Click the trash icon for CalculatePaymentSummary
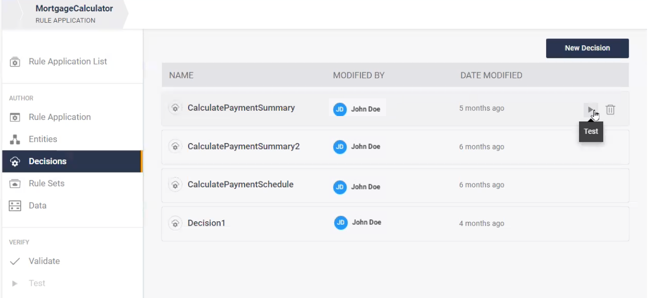The width and height of the screenshot is (648, 298). [x=611, y=110]
